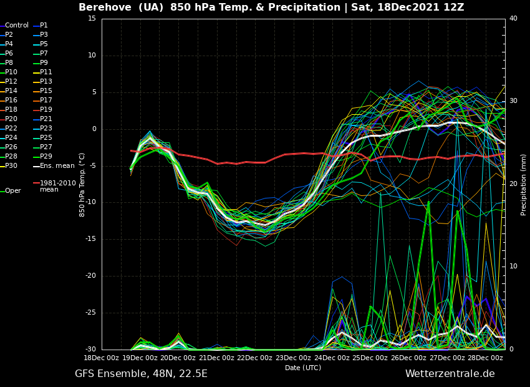Screen dimensions: 530x387
Task: Click the 21Dec 00z date tick label
Action: 217,358
